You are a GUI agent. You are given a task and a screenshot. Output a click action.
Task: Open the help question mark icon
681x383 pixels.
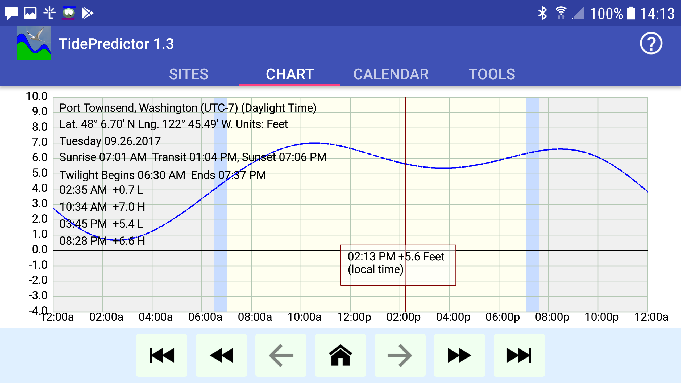[x=651, y=43]
